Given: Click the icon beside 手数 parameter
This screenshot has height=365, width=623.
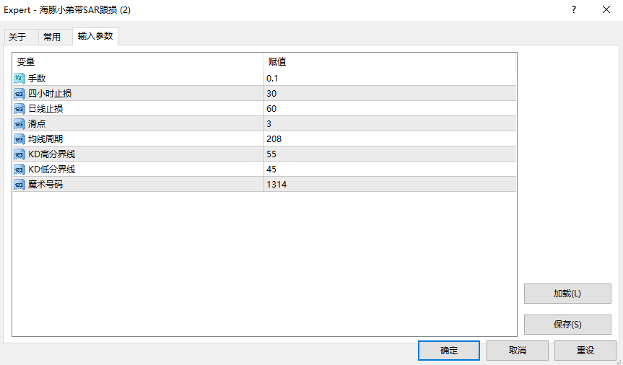Looking at the screenshot, I should coord(19,78).
